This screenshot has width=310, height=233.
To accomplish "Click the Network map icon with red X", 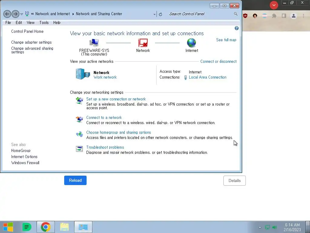I will (143, 42).
